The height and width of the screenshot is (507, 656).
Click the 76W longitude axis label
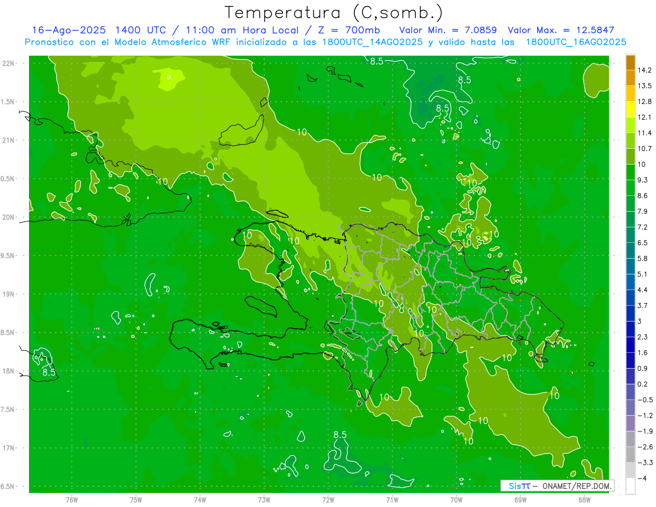tap(72, 500)
